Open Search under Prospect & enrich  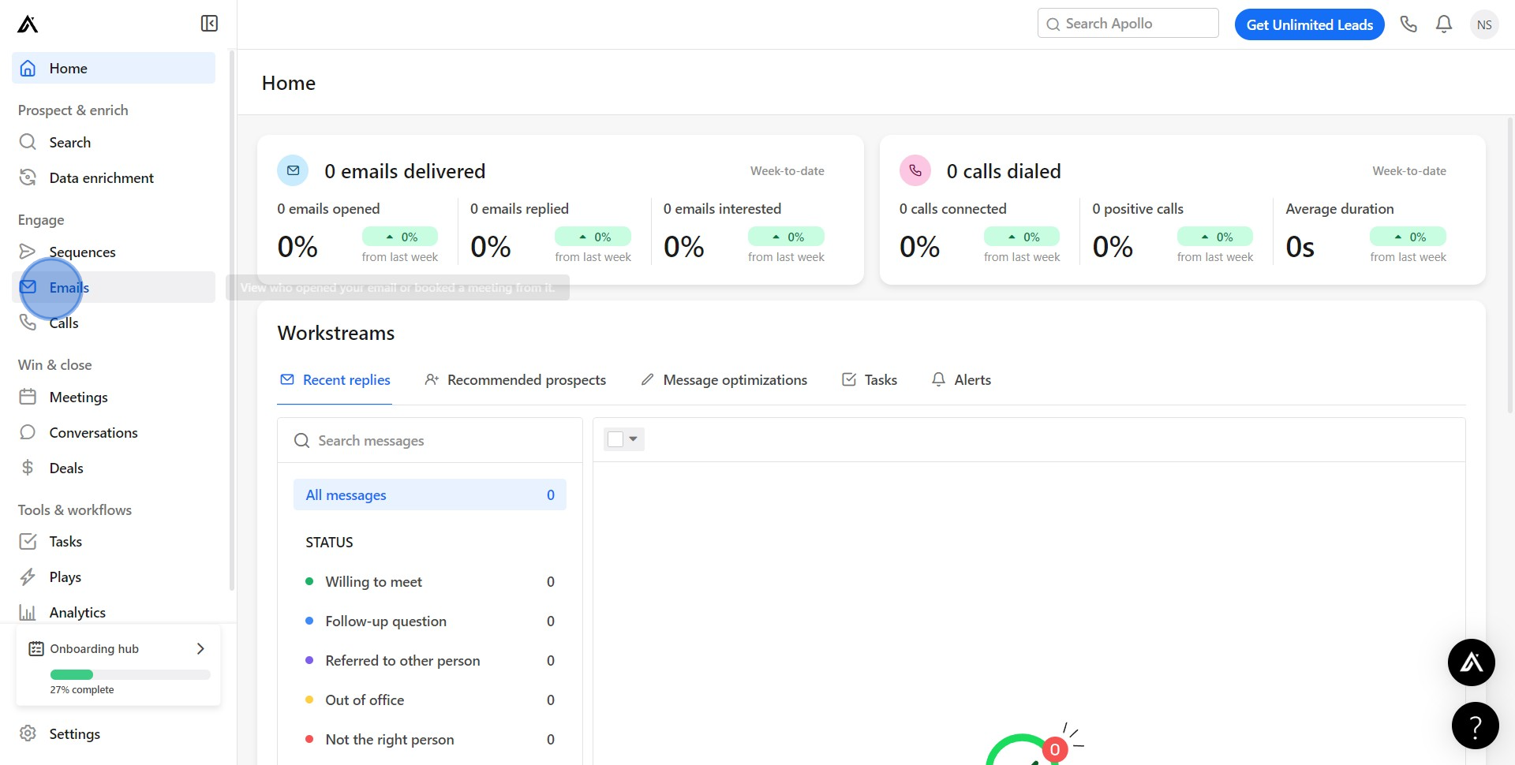tap(114, 142)
